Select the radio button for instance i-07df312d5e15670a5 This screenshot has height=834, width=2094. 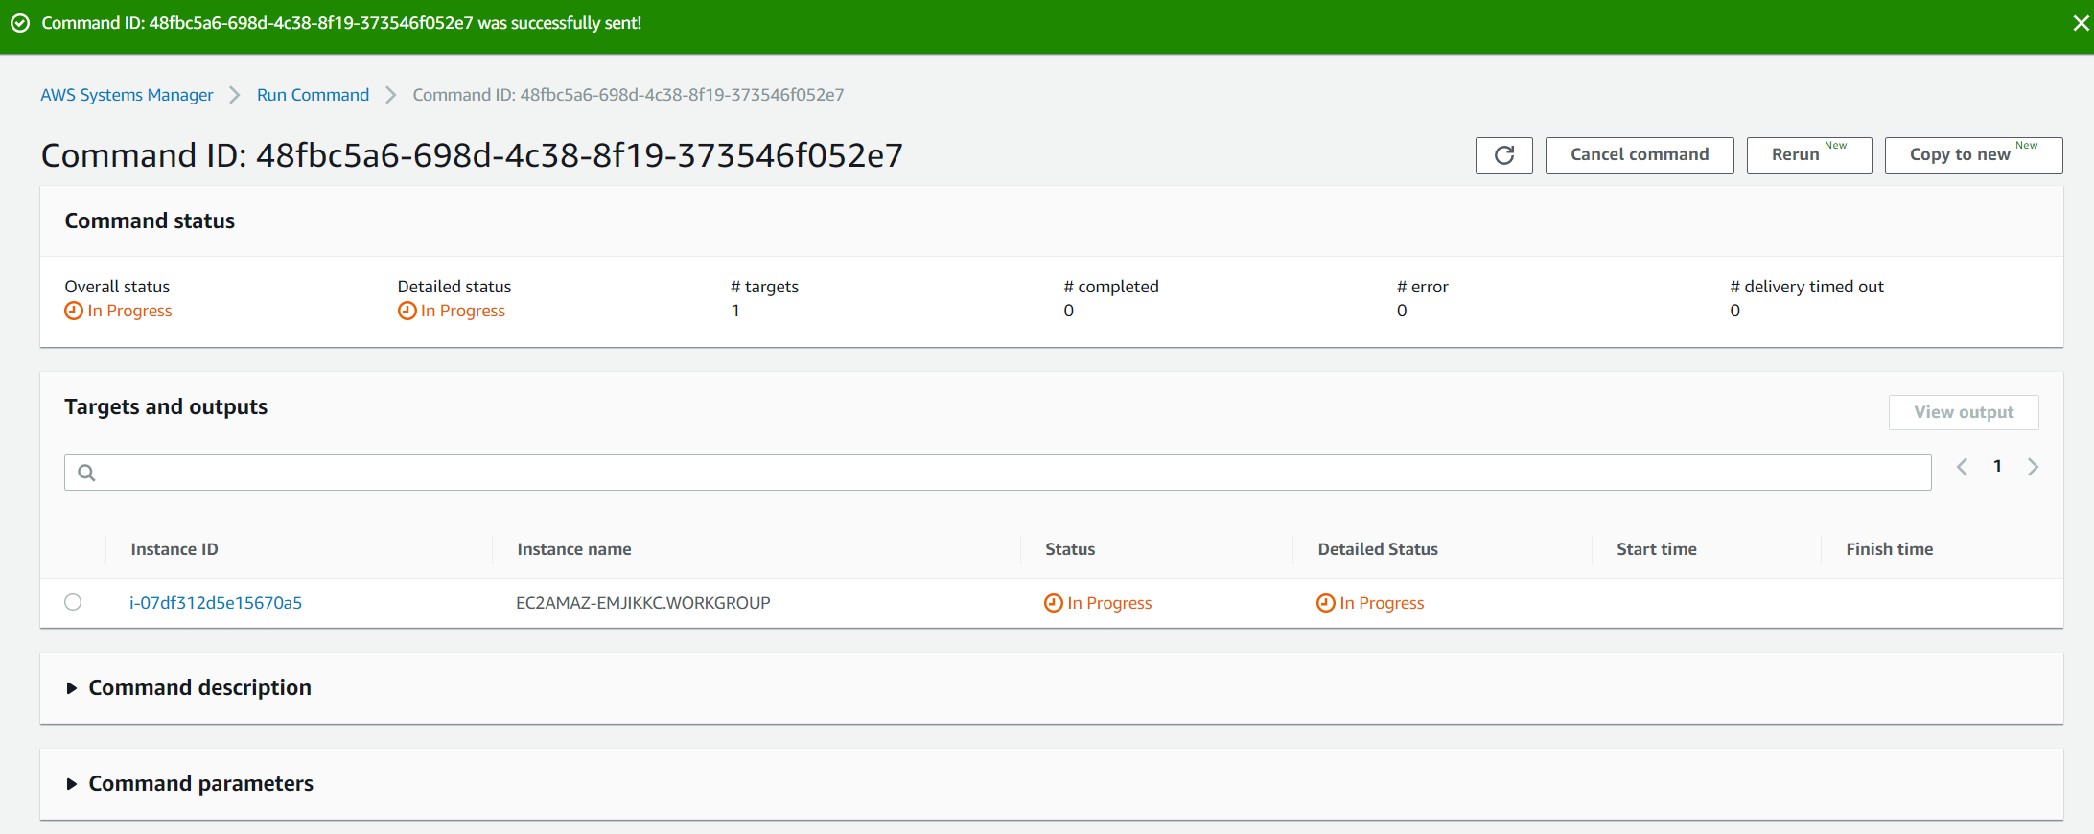pyautogui.click(x=73, y=602)
